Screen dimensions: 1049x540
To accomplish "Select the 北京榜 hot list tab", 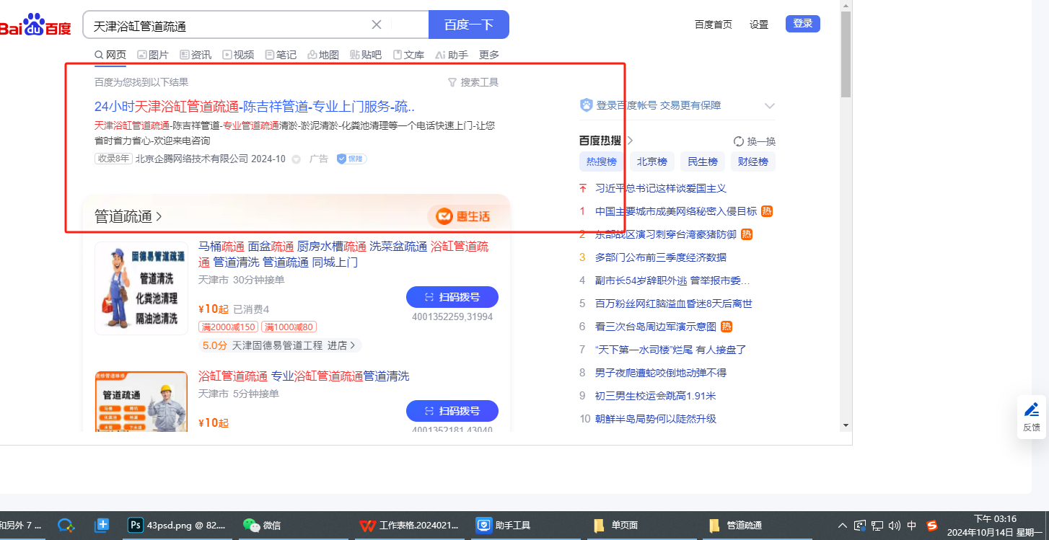I will 652,161.
